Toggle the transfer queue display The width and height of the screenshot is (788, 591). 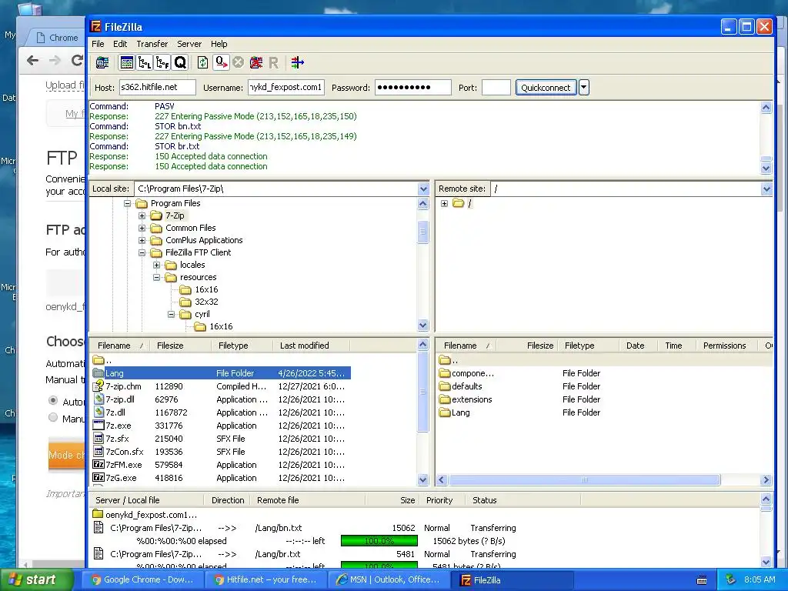coord(180,63)
